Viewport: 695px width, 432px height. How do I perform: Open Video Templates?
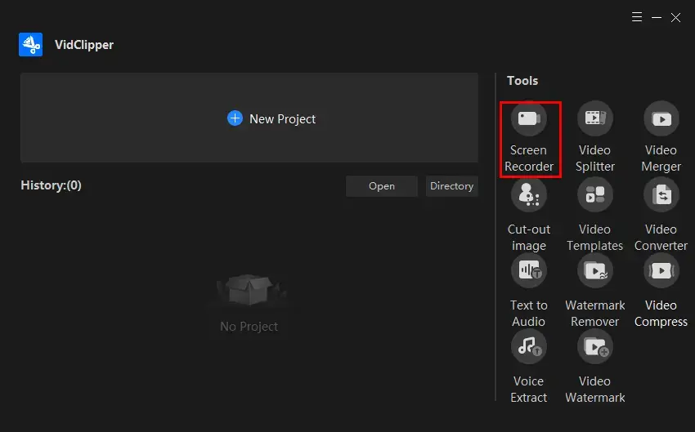(x=594, y=196)
